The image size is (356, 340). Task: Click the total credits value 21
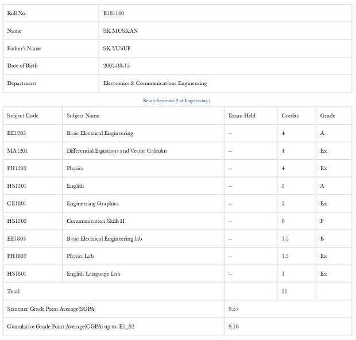coord(284,291)
